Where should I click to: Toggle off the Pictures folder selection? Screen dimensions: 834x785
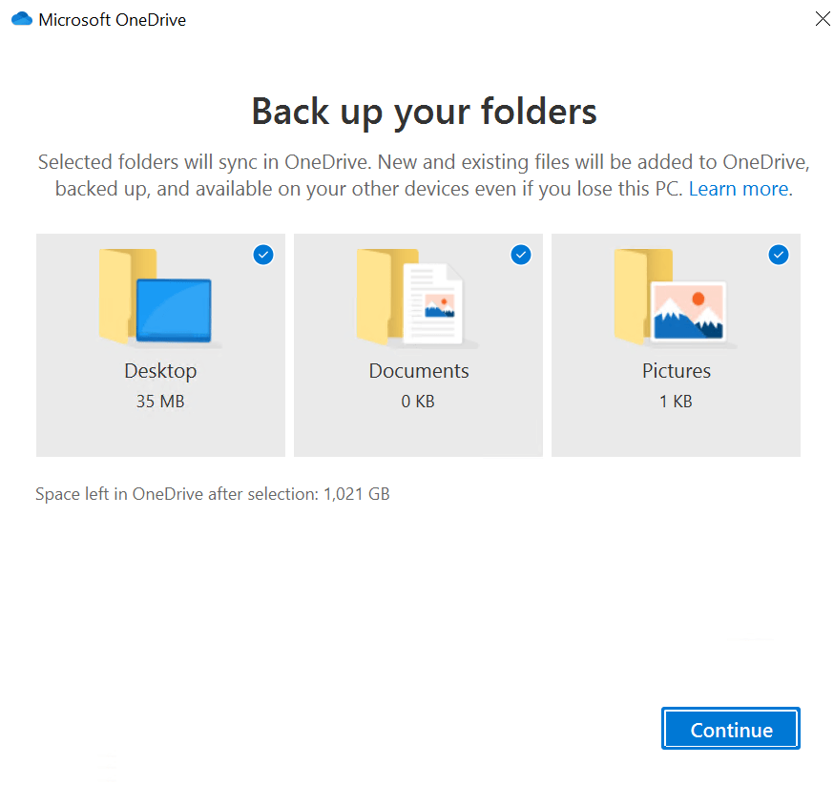point(778,255)
